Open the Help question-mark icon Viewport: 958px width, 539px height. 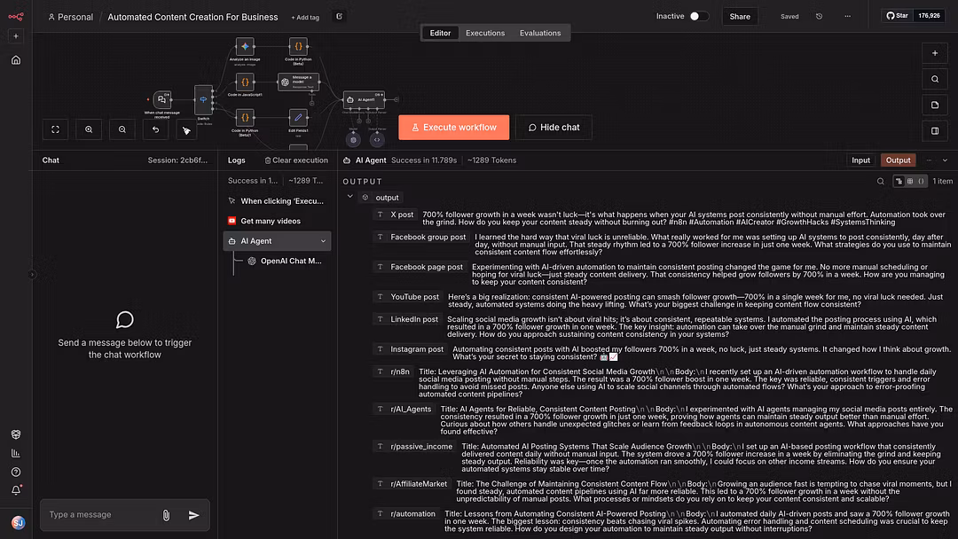pyautogui.click(x=16, y=472)
